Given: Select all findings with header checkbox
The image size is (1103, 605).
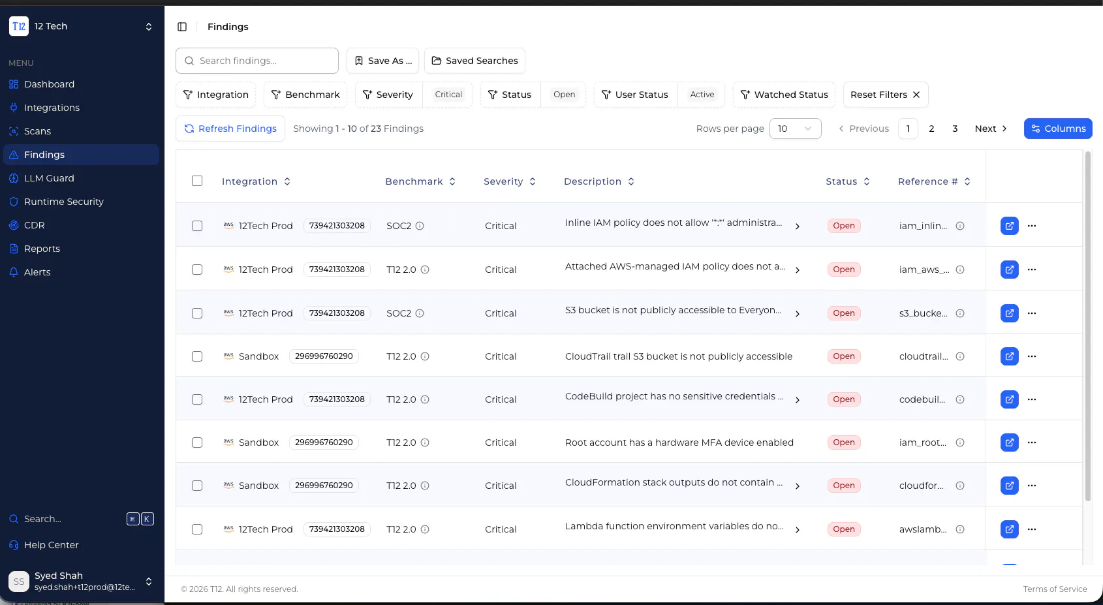Looking at the screenshot, I should point(197,181).
